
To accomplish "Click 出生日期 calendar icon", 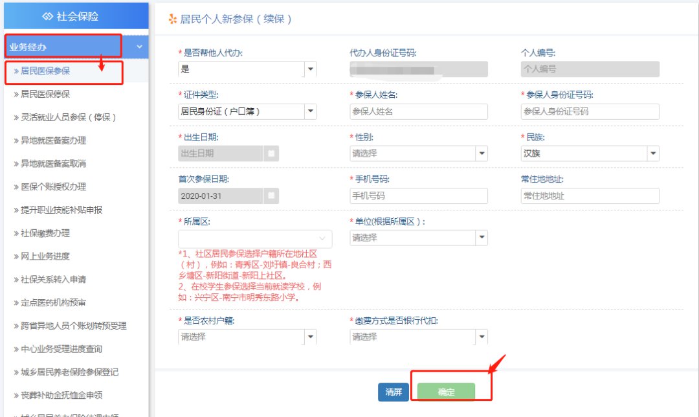I will pos(271,153).
